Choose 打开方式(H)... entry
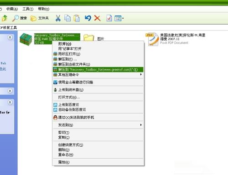The height and width of the screenshot is (175, 228). (x=98, y=97)
